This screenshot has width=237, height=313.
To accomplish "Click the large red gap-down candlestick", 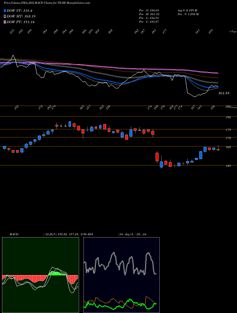I will [157, 156].
